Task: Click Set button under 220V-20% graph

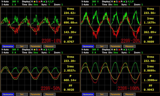Action: point(102,46)
